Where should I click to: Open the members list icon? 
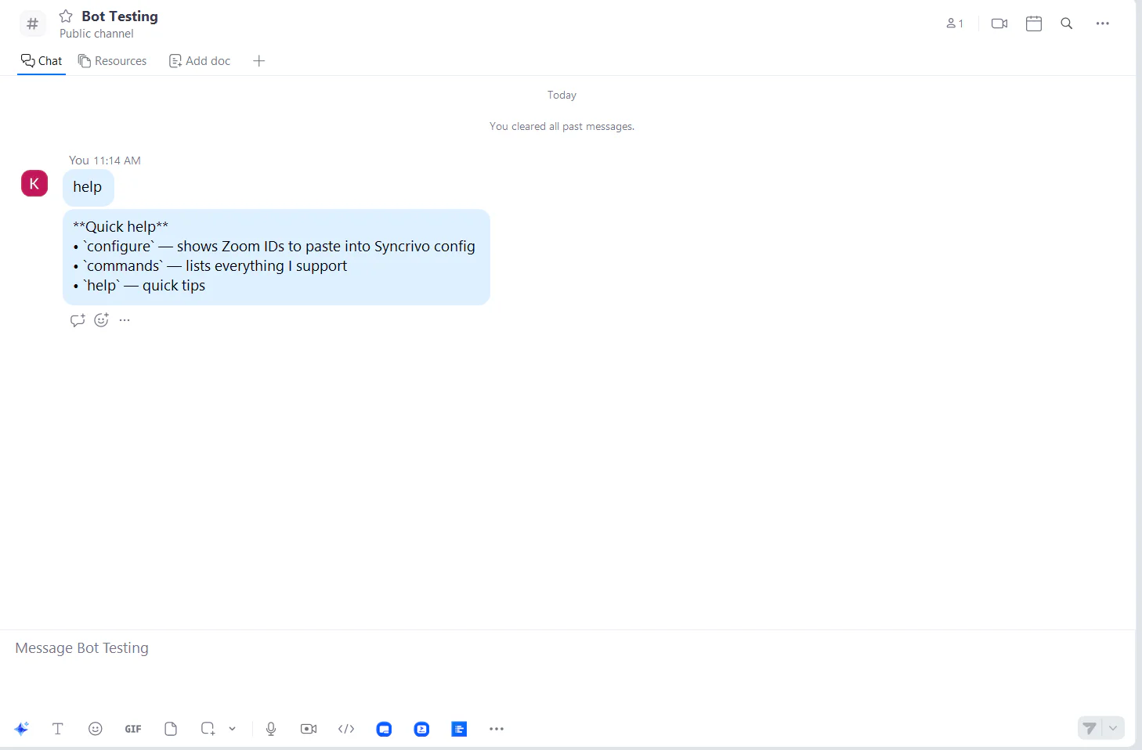click(954, 23)
